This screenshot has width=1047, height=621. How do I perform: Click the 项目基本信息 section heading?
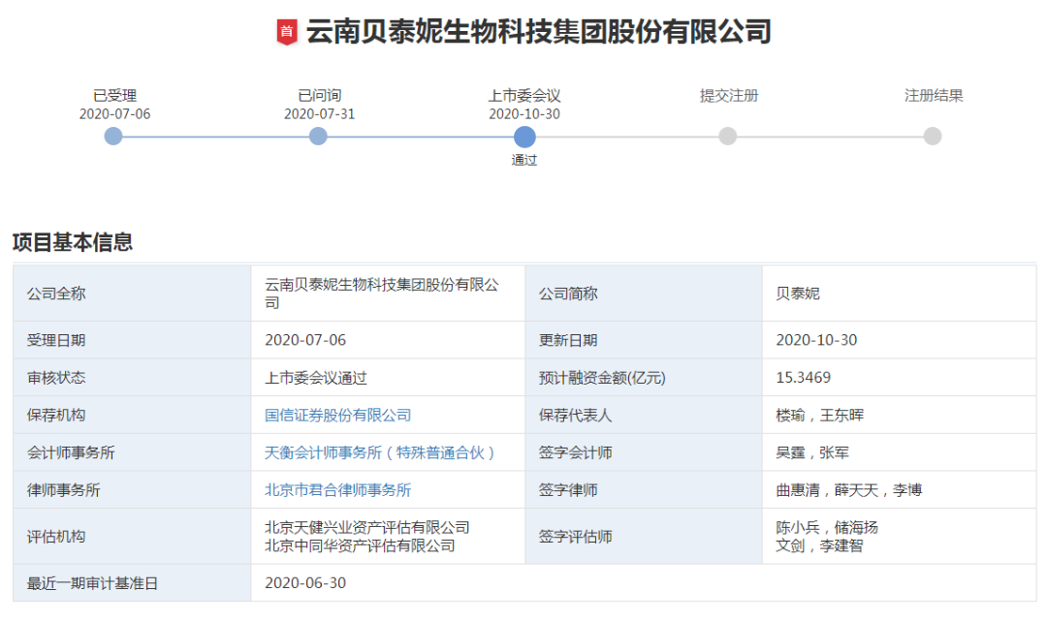click(72, 241)
